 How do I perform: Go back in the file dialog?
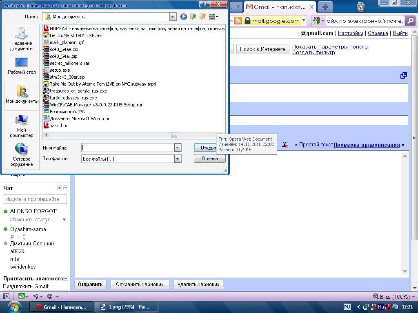(183, 17)
